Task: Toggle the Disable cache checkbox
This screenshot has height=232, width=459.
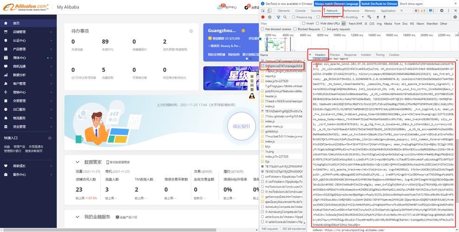Action: [x=318, y=17]
